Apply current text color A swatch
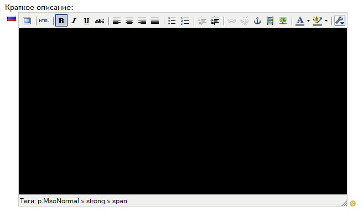This screenshot has width=363, height=217. pos(300,20)
